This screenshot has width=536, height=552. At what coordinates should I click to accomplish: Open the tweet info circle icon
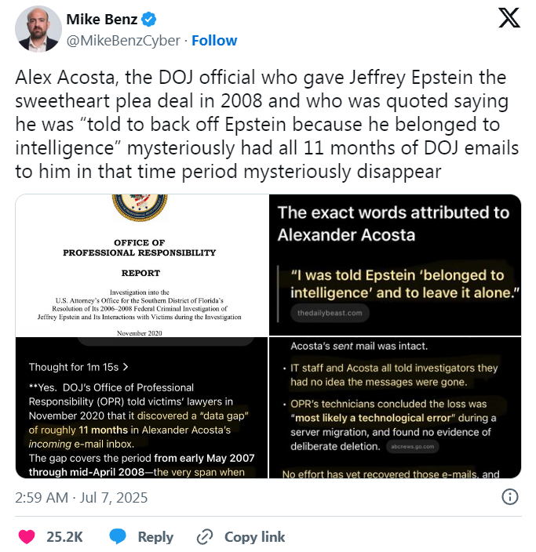(509, 497)
